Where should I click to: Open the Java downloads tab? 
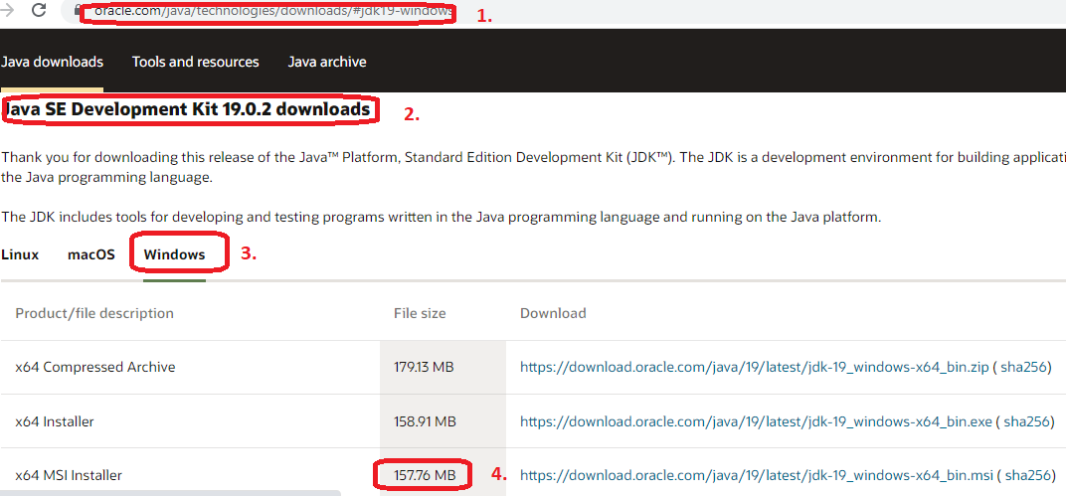pos(53,62)
